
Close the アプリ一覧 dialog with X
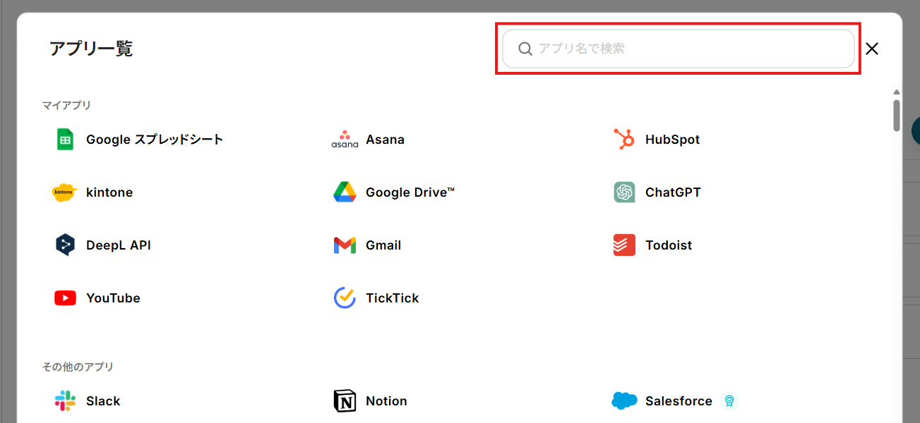coord(872,49)
